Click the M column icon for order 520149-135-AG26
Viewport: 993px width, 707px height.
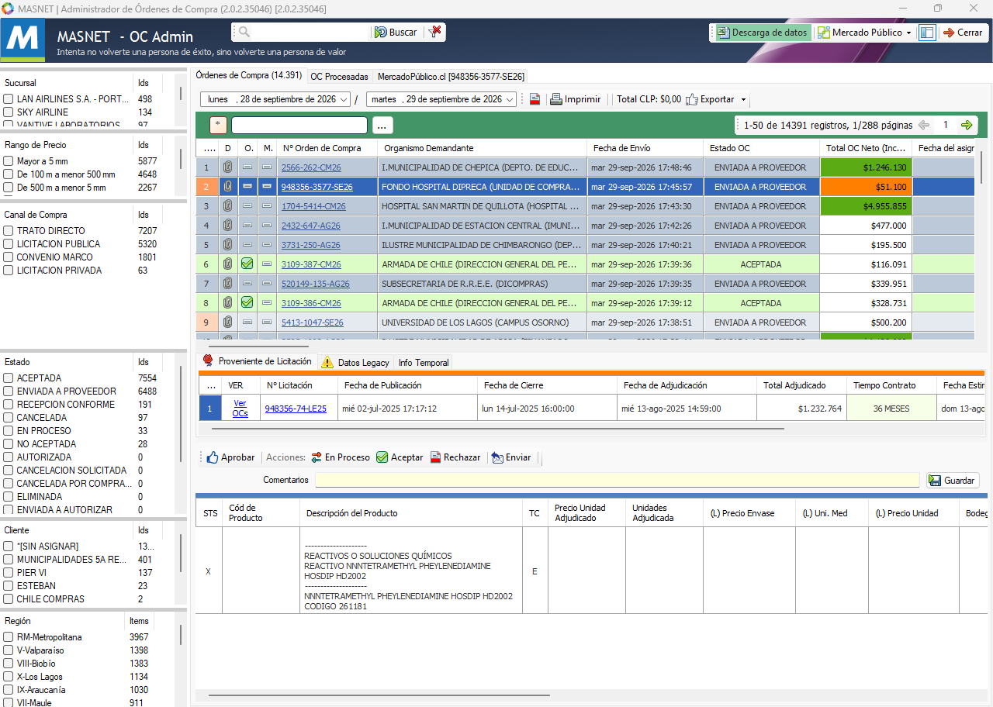(267, 283)
